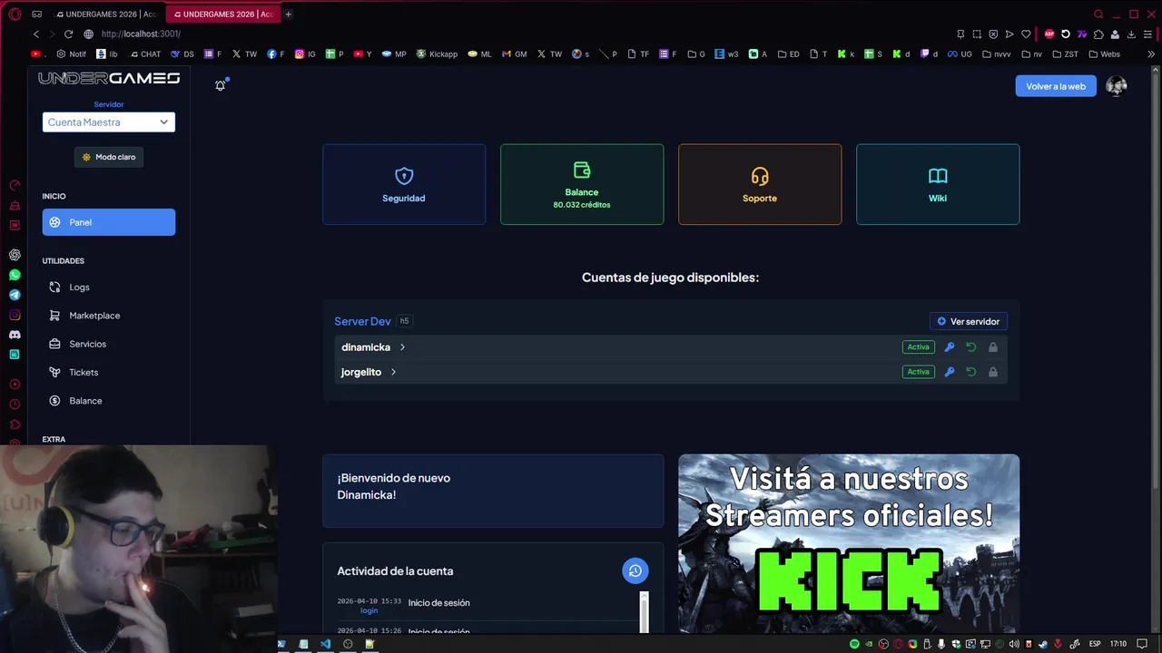Open the nvvv bookmark folder
The height and width of the screenshot is (653, 1162).
coord(997,54)
